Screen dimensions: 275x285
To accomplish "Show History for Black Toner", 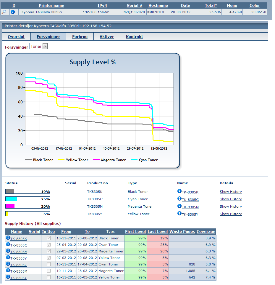I will [x=231, y=192].
